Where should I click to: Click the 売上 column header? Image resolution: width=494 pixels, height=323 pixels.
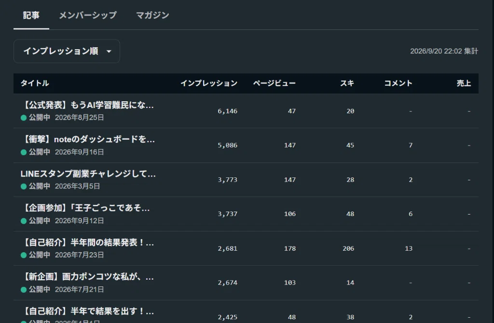pyautogui.click(x=464, y=83)
